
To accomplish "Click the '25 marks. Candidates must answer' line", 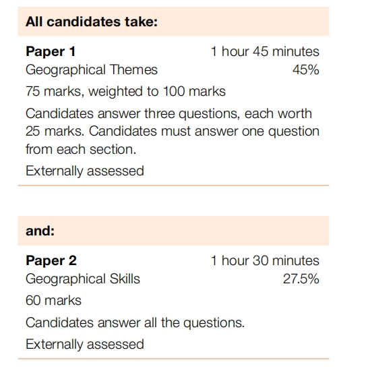I will coord(173,131).
